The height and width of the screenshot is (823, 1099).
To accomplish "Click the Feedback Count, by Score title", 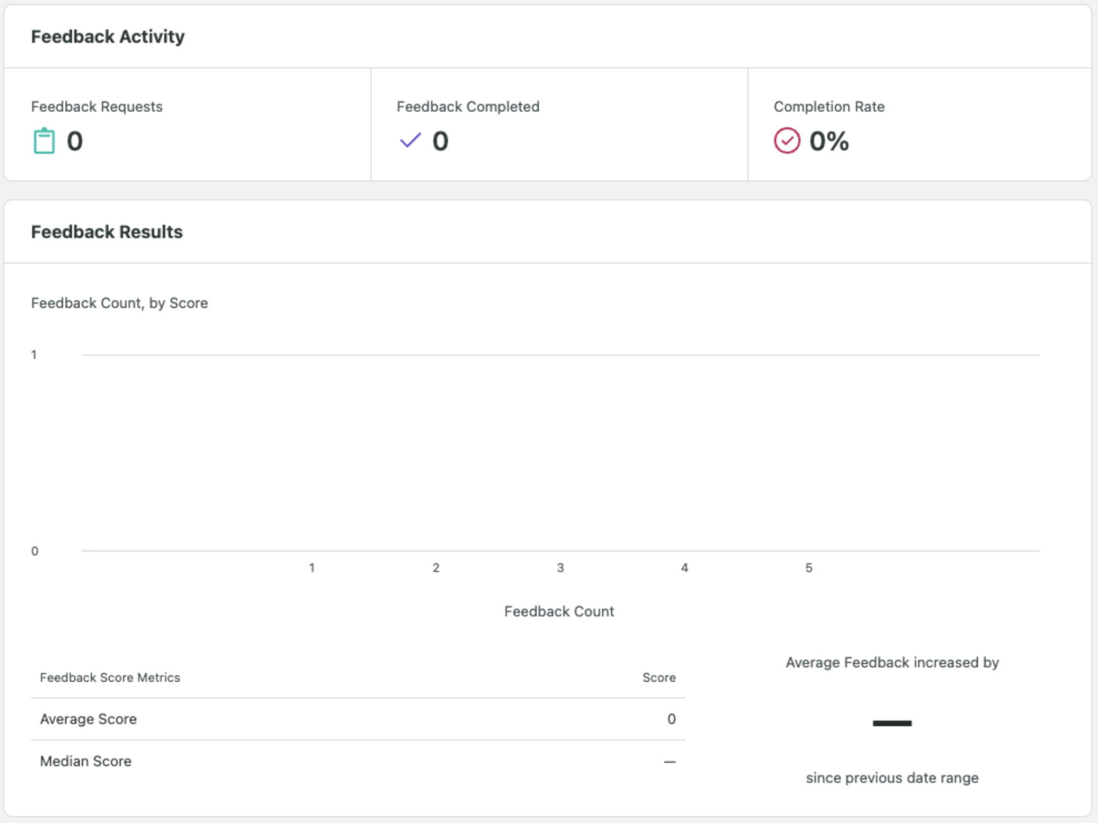I will point(120,303).
